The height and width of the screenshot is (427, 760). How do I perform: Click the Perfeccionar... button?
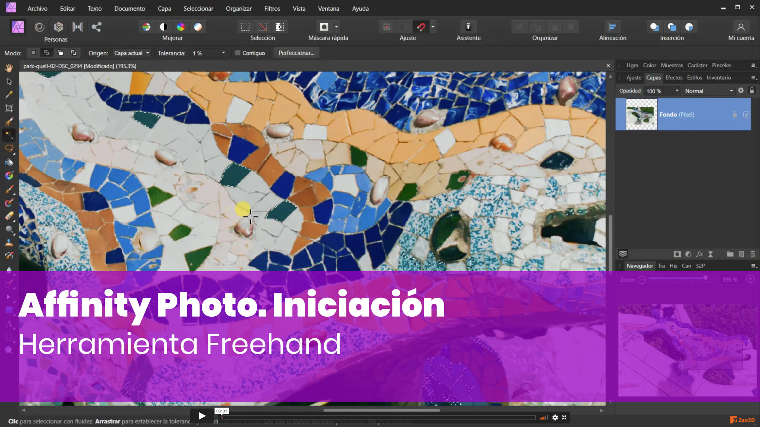tap(296, 53)
